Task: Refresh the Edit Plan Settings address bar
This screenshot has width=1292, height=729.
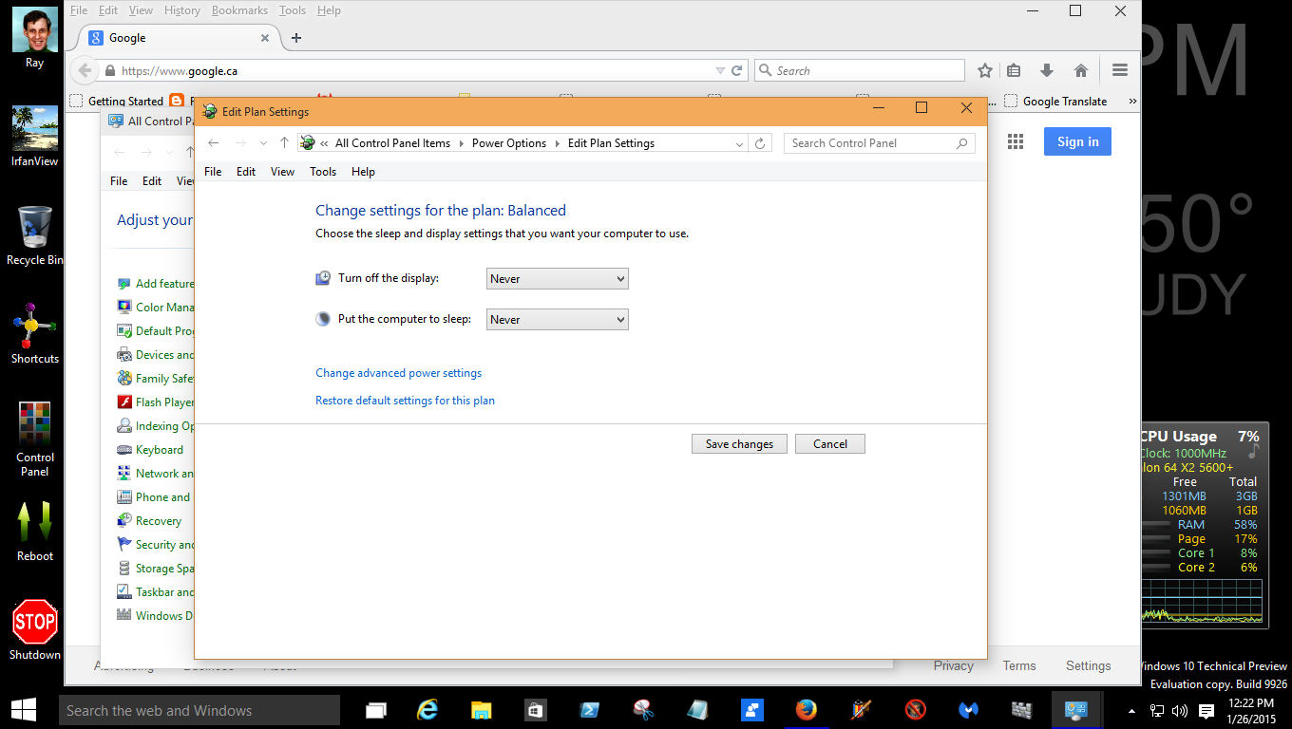Action: pos(759,143)
